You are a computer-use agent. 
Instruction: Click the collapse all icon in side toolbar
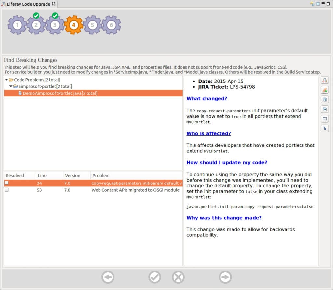325,109
